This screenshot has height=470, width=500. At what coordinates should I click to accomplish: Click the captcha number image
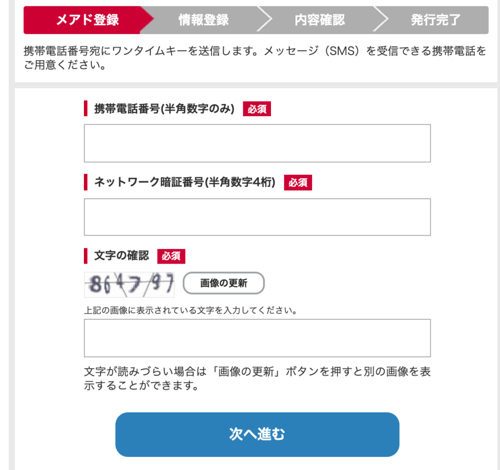(129, 285)
